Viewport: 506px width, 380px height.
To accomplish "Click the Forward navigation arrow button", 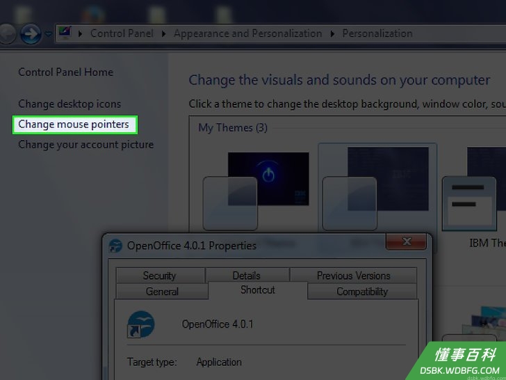I will coord(31,33).
